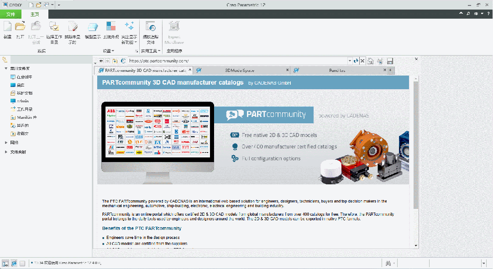This screenshot has height=269, width=493.
Task: Select the admin folder item
Action: (x=20, y=101)
